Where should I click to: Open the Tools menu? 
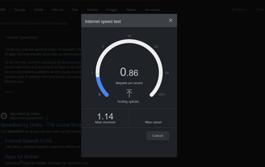coord(260,10)
